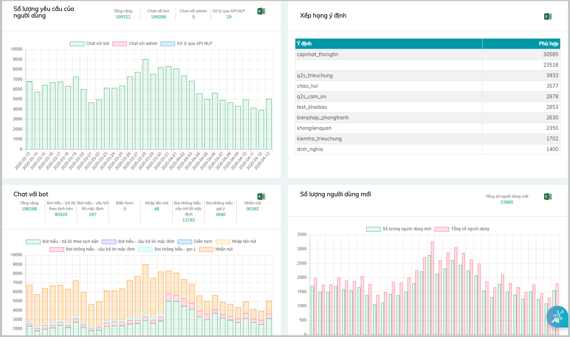570x337 pixels.
Task: Click the Phù hợp column header
Action: pyautogui.click(x=521, y=44)
